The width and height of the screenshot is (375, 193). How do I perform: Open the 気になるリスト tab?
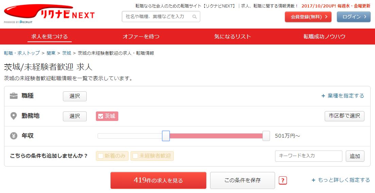point(233,37)
